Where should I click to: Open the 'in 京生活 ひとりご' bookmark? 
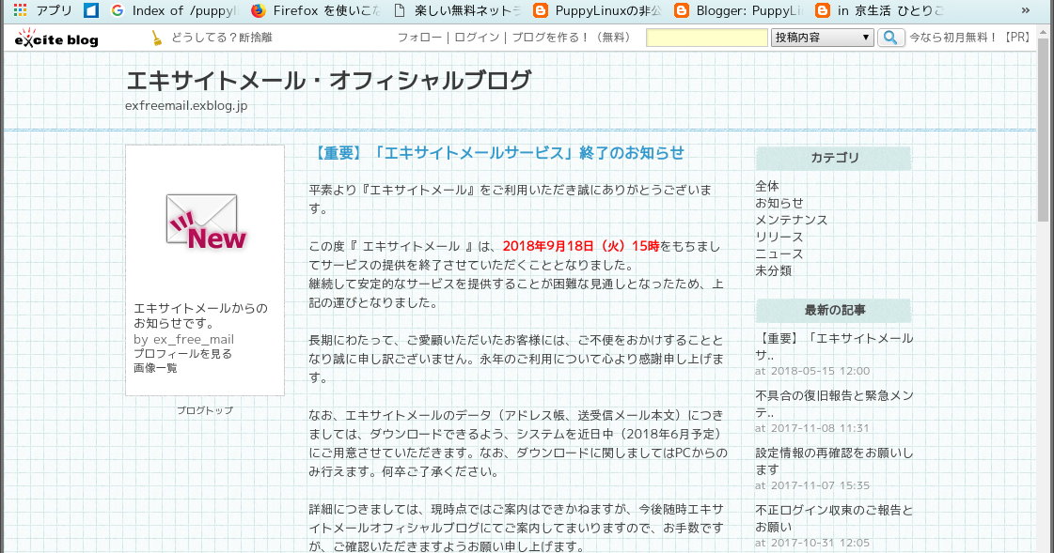coord(879,10)
